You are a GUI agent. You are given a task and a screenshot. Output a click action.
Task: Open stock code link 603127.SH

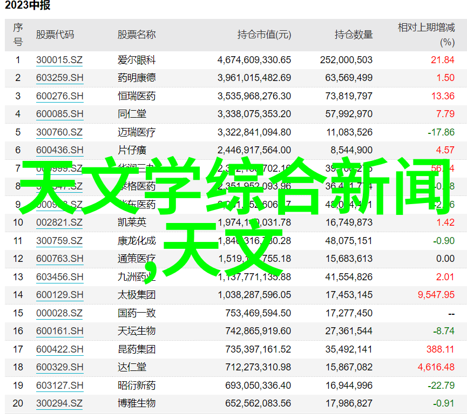coord(59,386)
